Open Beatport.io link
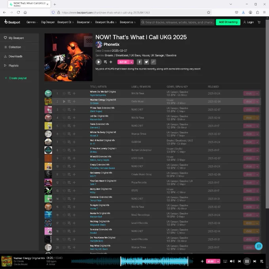The height and width of the screenshot is (269, 269). tap(127, 22)
